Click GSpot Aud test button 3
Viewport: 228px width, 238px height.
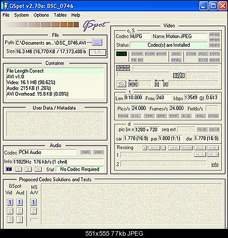[x=19, y=219]
